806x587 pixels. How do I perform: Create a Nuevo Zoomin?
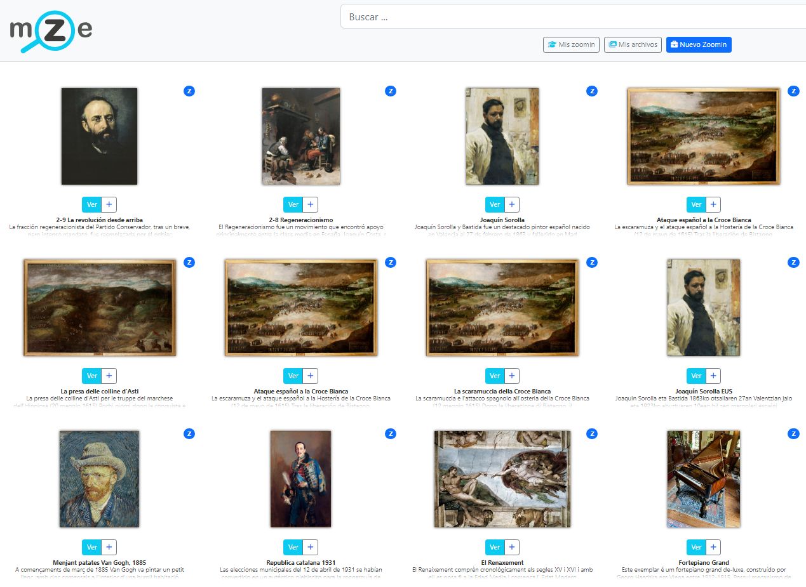tap(699, 44)
